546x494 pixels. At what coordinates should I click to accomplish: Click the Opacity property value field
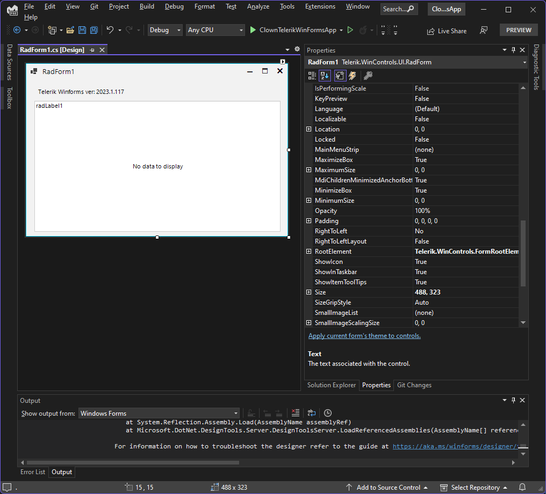coord(465,211)
